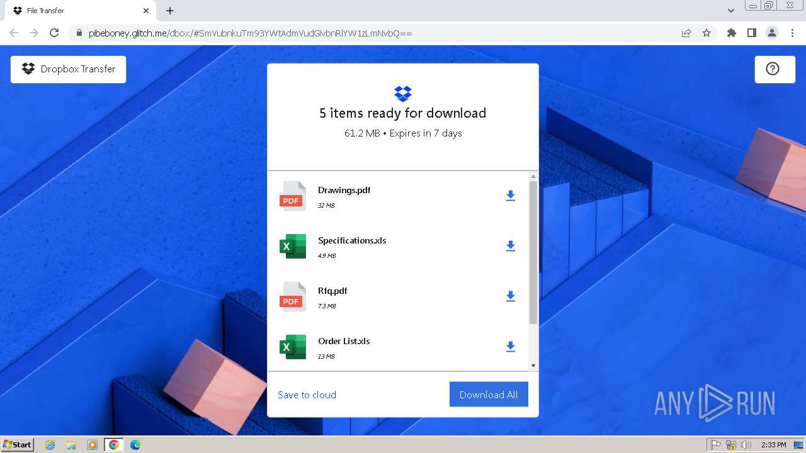Select the File Transfer browser tab
806x453 pixels.
pyautogui.click(x=80, y=11)
